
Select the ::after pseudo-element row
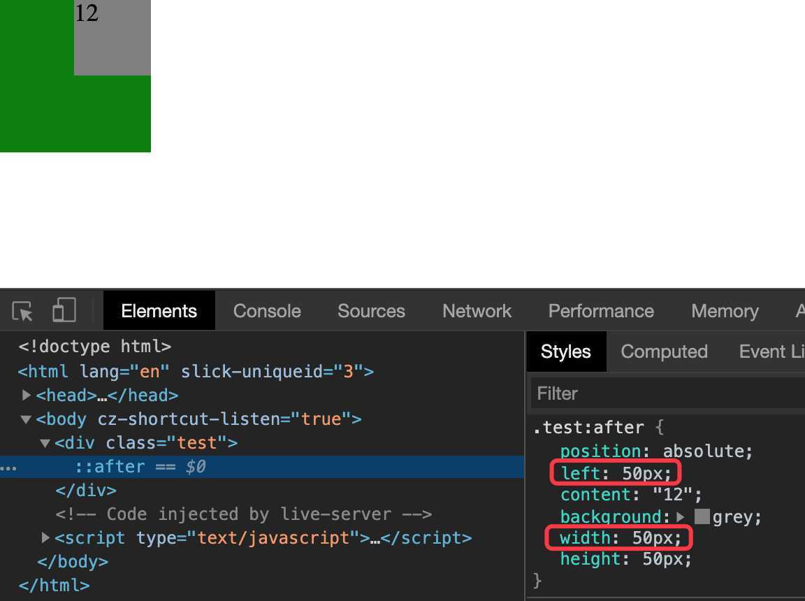(262, 467)
